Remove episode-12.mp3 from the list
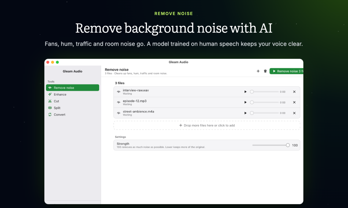Image resolution: width=348 pixels, height=208 pixels. [294, 102]
